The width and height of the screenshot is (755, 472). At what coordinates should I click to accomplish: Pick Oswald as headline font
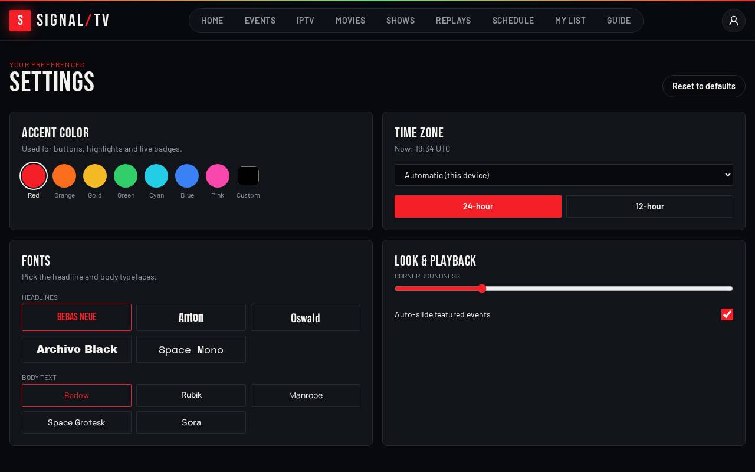tap(306, 317)
